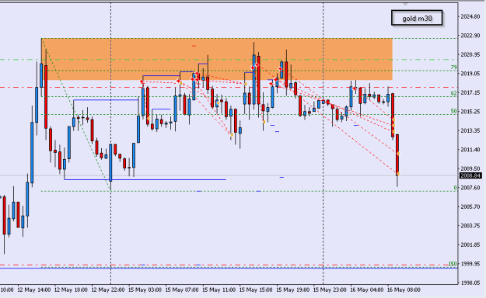Click the '15 May 03:00' time label

click(145, 290)
